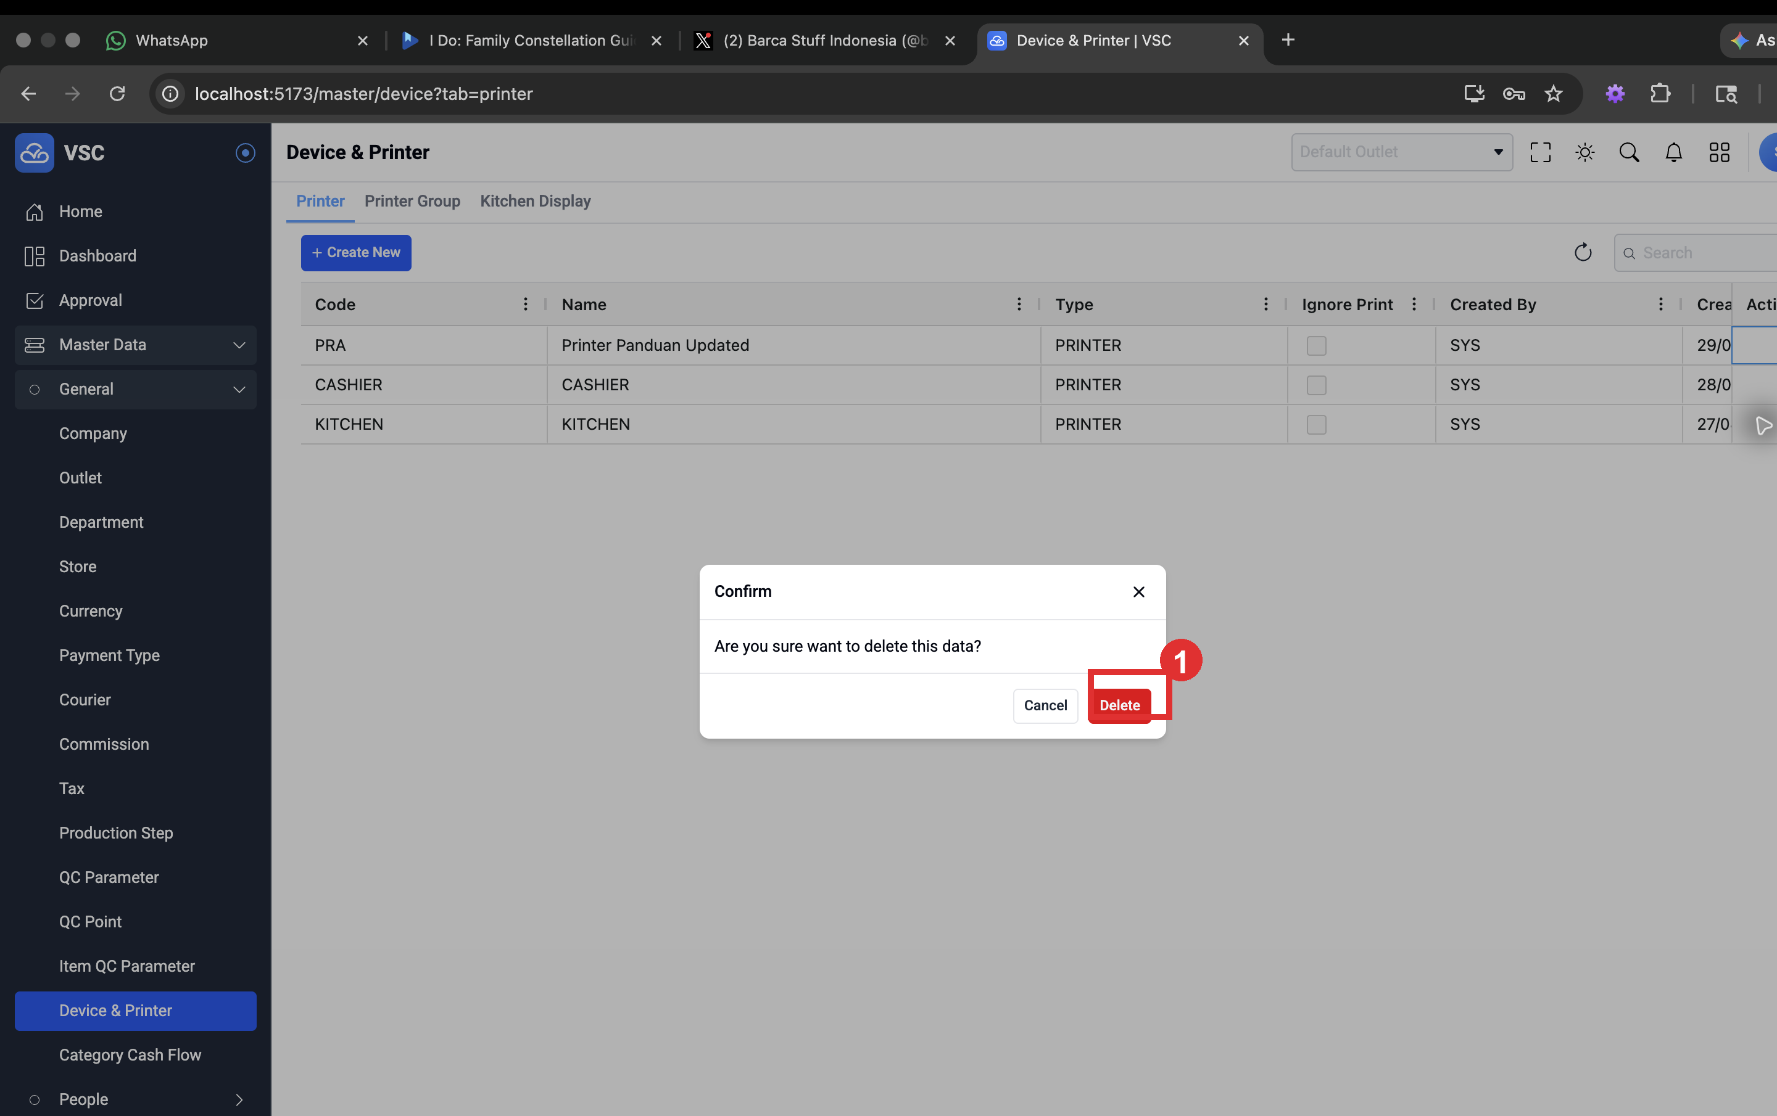Refresh the printer table with reload icon

tap(1582, 253)
